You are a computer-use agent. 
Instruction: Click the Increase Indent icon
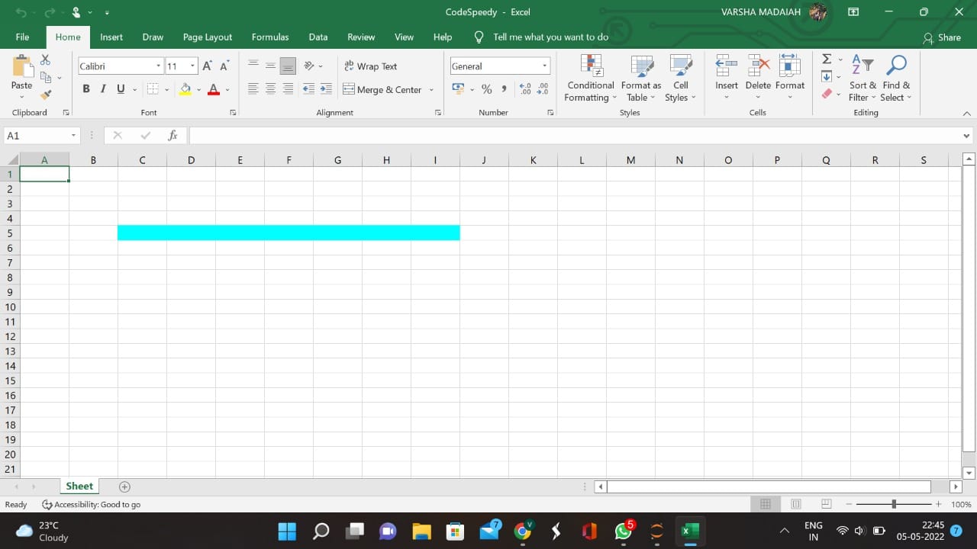(326, 89)
